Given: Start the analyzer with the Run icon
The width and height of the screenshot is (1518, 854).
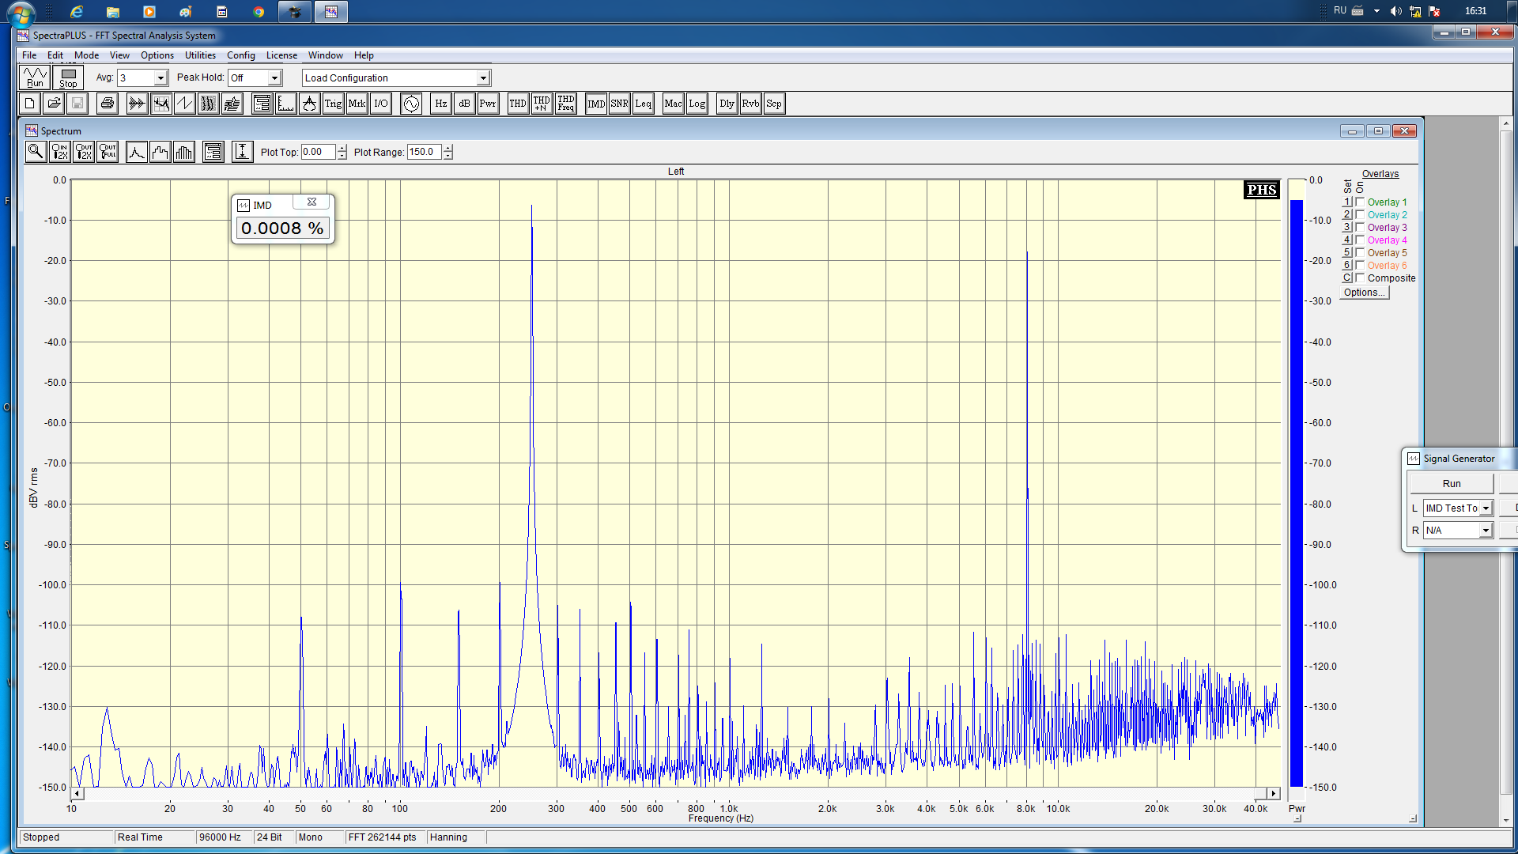Looking at the screenshot, I should coord(36,77).
